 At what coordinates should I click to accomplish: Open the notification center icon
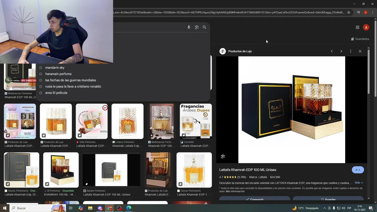[371, 208]
